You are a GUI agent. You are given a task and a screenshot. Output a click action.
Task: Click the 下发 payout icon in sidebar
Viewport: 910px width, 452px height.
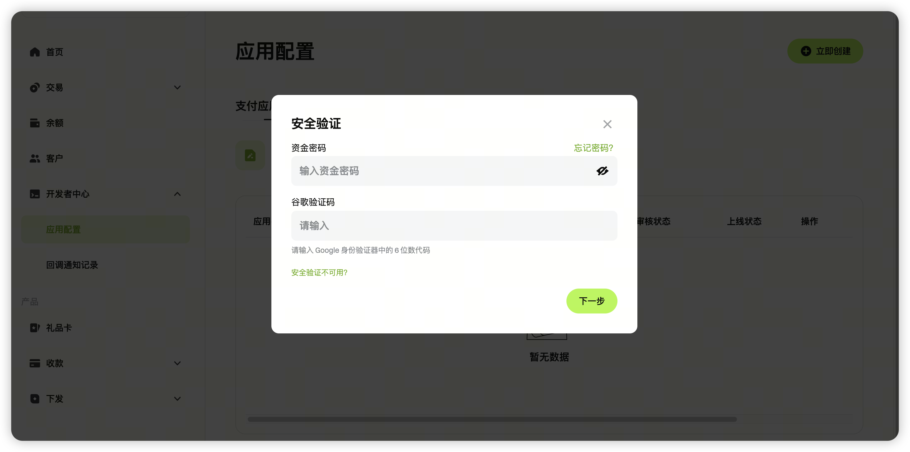pyautogui.click(x=35, y=398)
